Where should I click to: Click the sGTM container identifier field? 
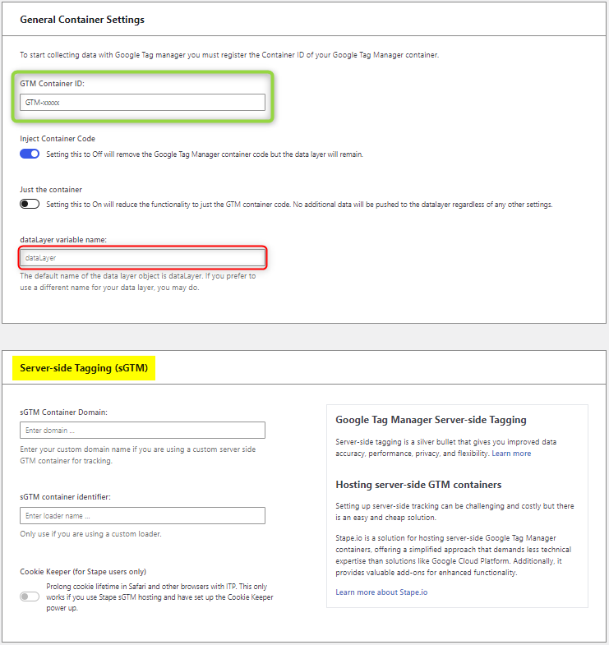142,515
